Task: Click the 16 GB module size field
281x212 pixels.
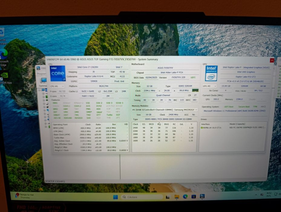Action: 148,114
